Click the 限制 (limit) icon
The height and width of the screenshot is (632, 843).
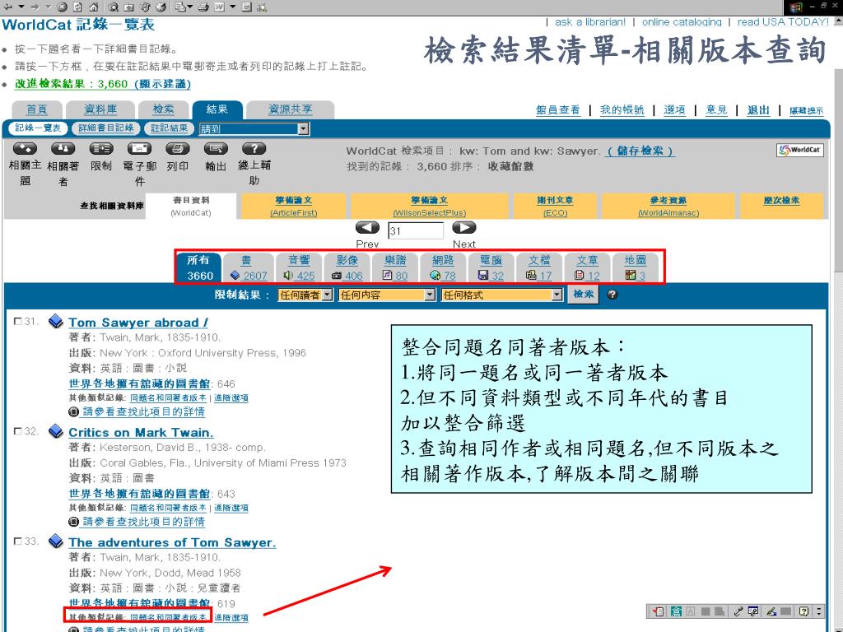coord(101,149)
